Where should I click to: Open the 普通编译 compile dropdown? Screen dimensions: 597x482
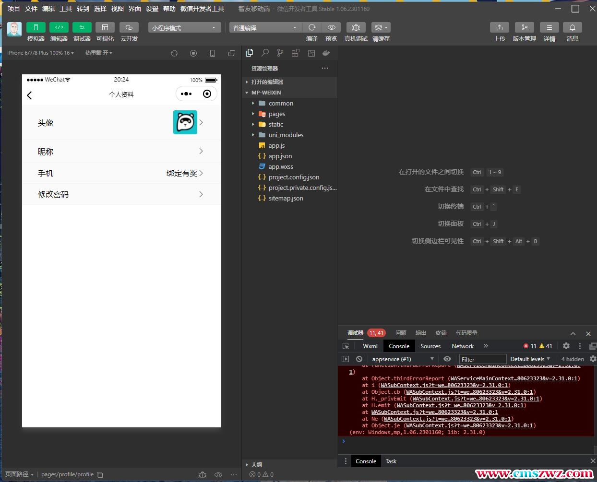[265, 28]
